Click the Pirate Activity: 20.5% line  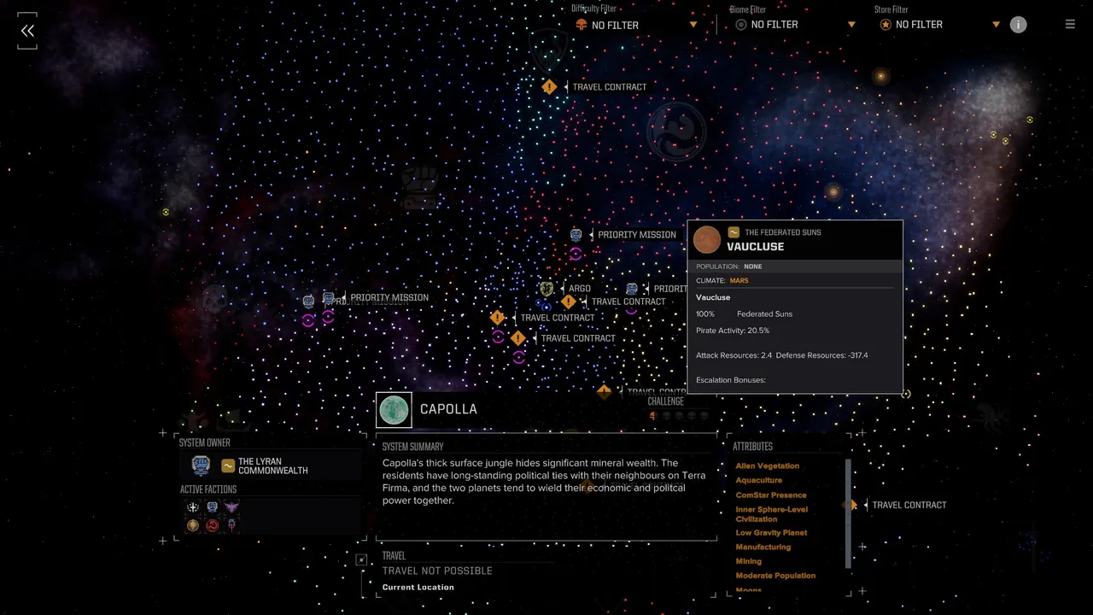(x=733, y=331)
